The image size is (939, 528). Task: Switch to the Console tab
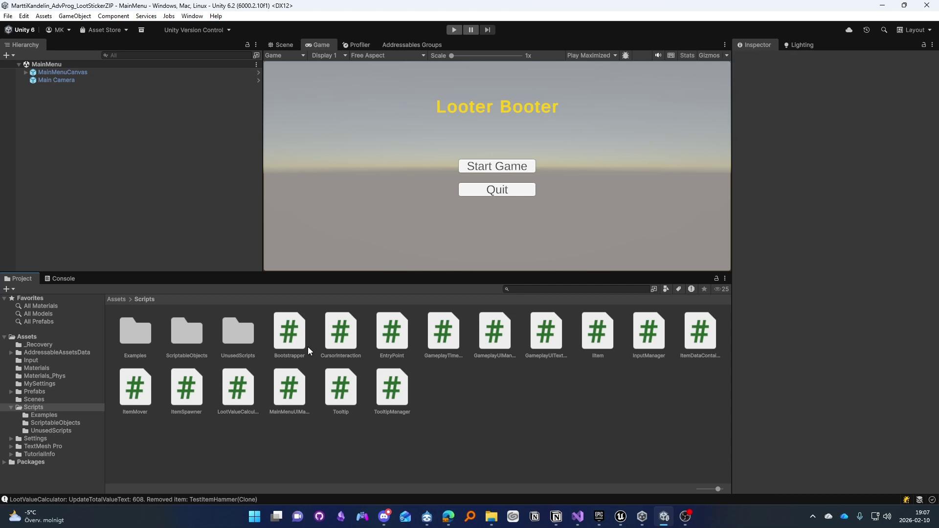[x=60, y=279]
